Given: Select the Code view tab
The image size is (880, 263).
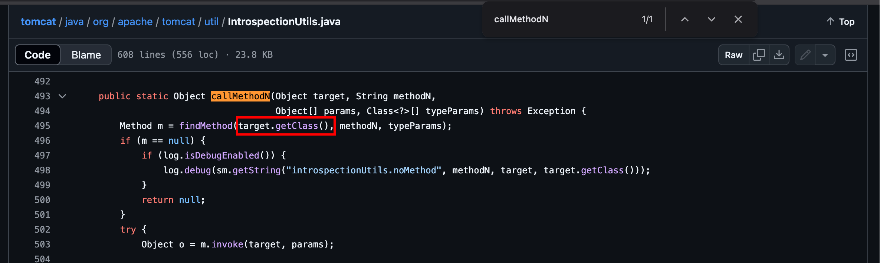Looking at the screenshot, I should point(37,55).
